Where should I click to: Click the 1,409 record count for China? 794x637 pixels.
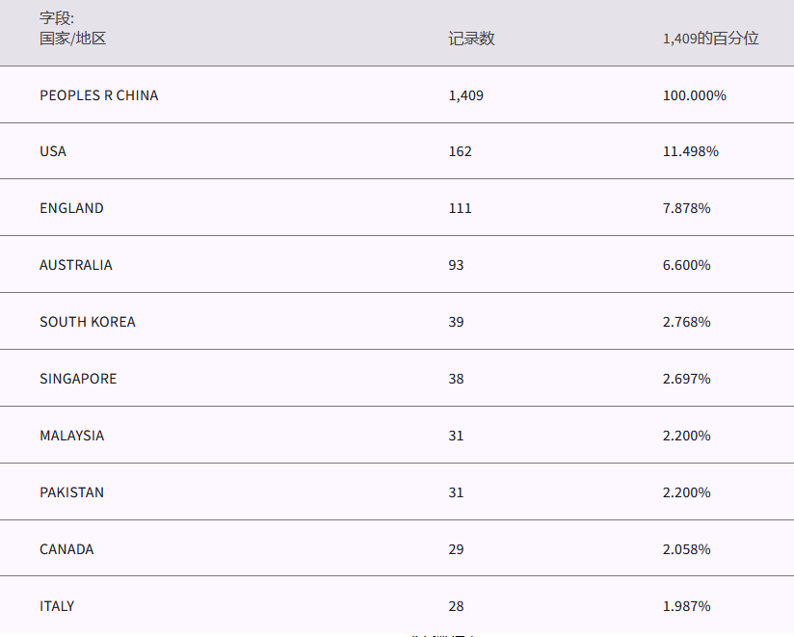(x=465, y=95)
